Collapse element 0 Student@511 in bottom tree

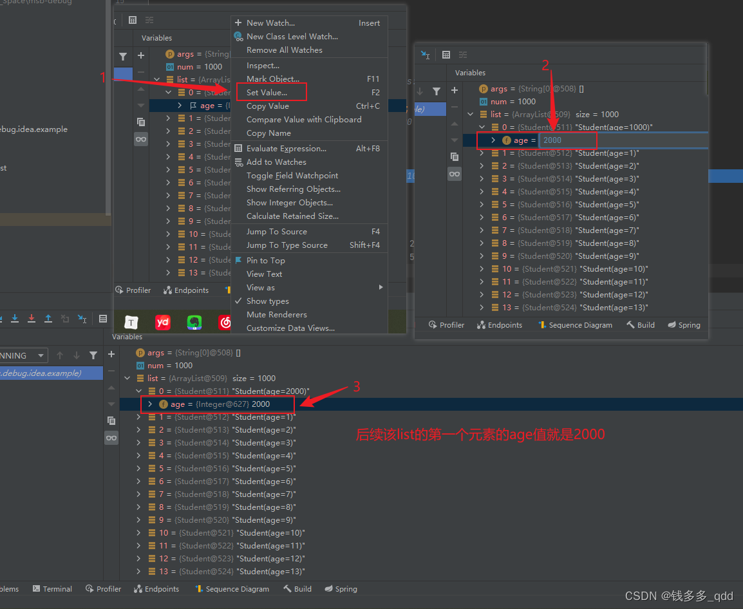tap(139, 391)
